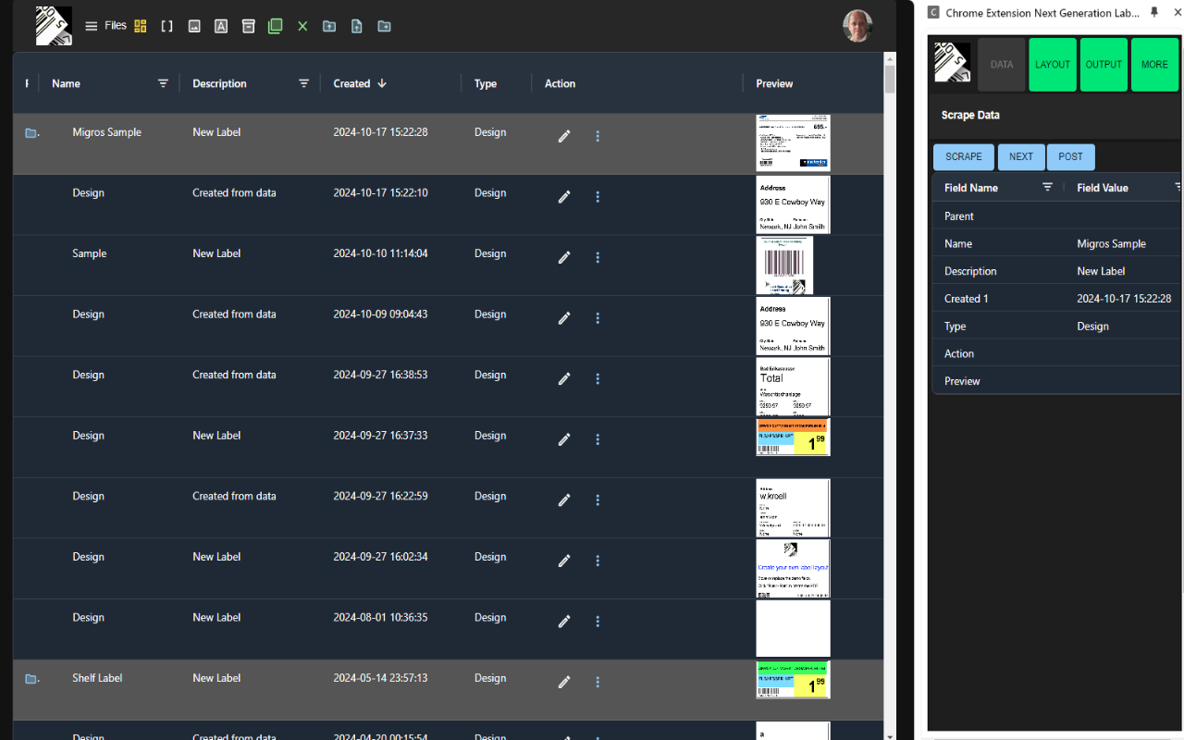Select the 'Shelf Label' name cell
Image resolution: width=1184 pixels, height=740 pixels.
coord(97,678)
